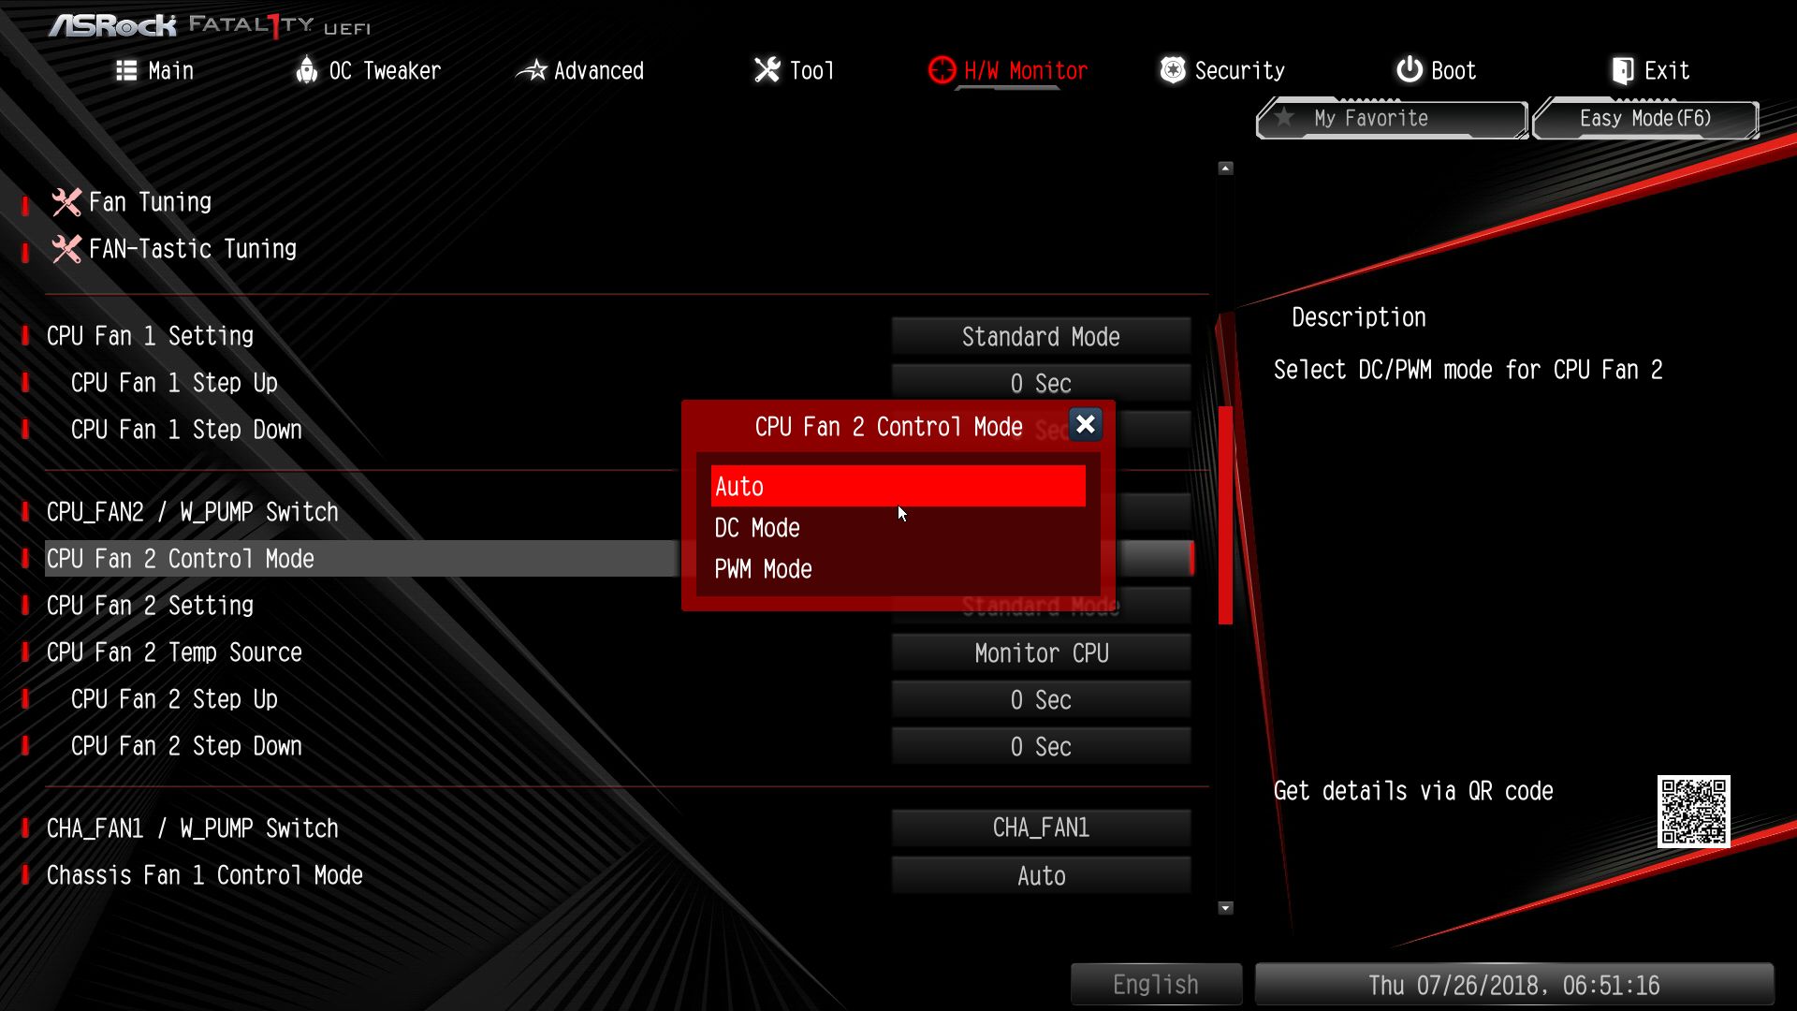
Task: Click the Exit door icon
Action: point(1623,70)
